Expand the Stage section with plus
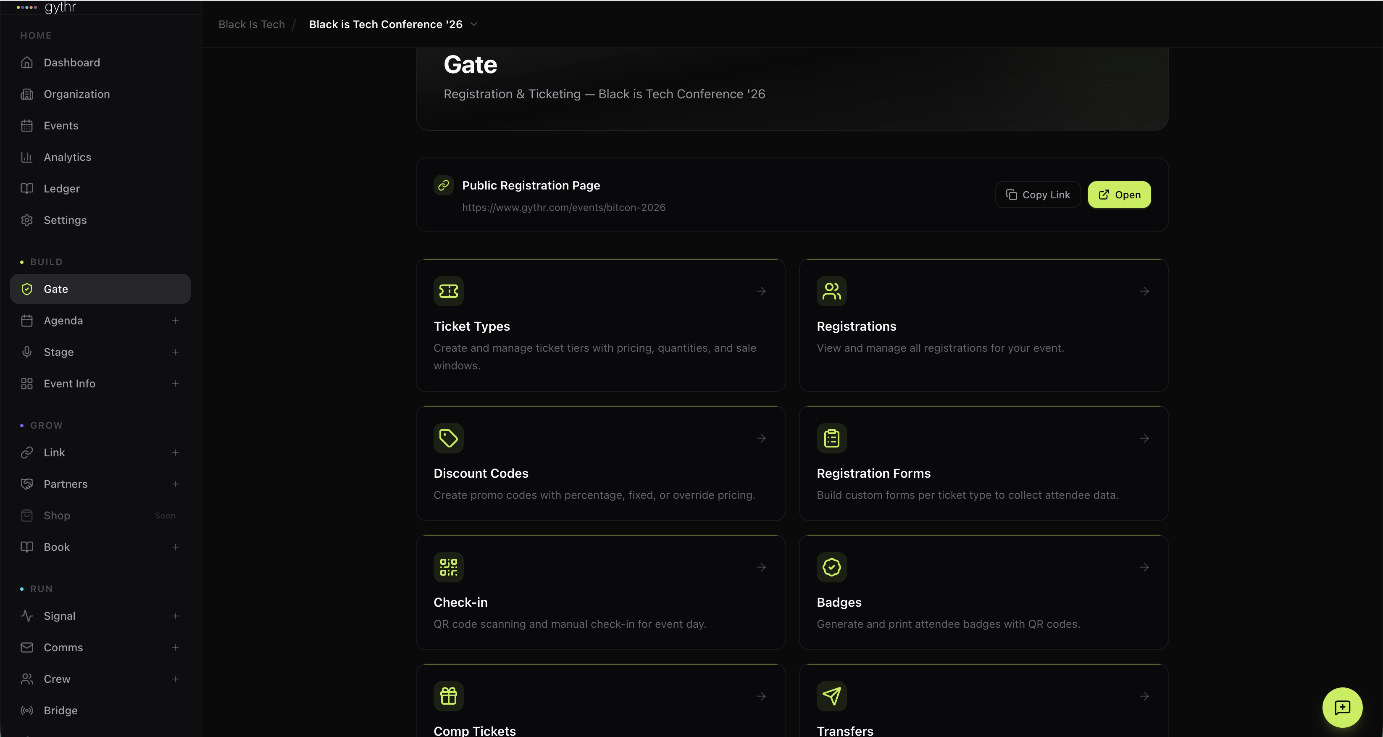 pos(176,352)
